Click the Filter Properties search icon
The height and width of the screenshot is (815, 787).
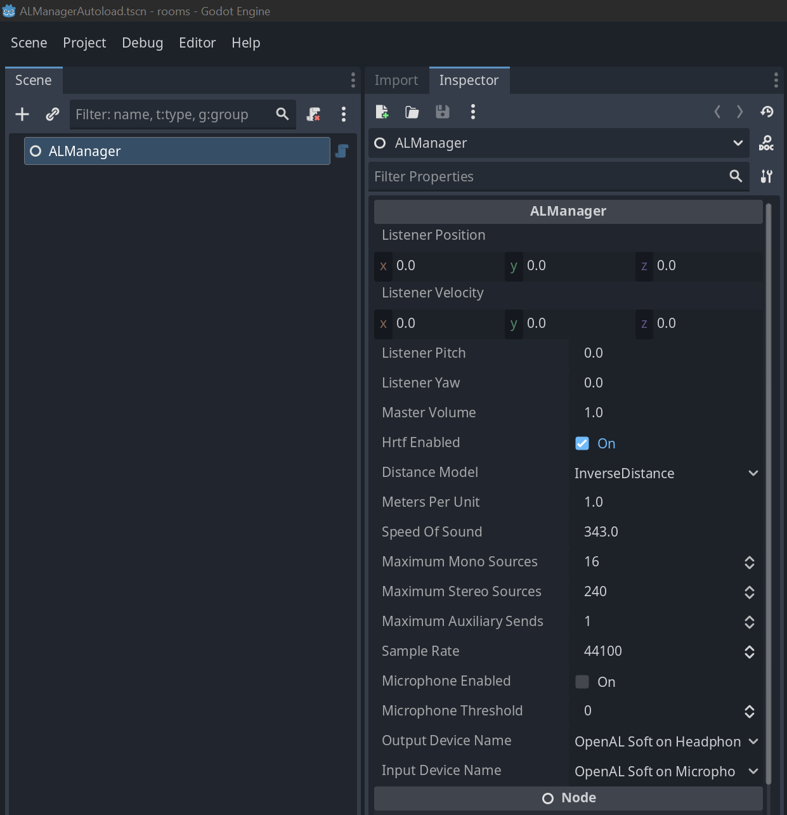(x=736, y=176)
